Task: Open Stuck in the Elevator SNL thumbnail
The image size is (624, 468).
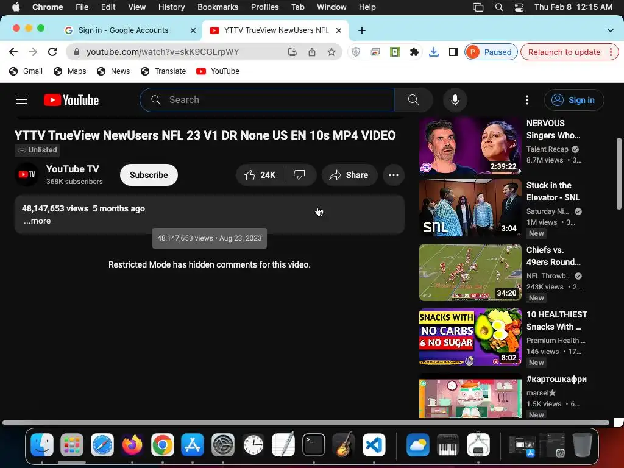Action: click(470, 208)
